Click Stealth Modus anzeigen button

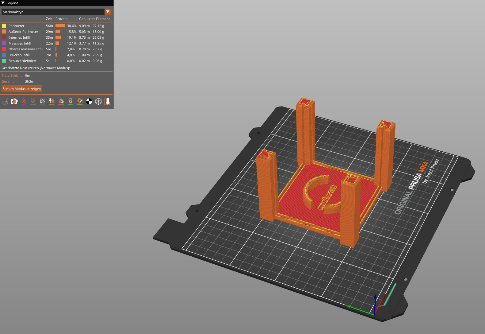click(22, 89)
